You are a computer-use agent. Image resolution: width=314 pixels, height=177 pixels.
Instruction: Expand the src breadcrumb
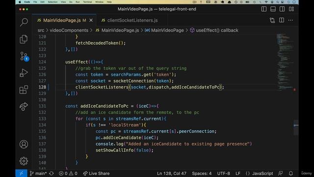(x=41, y=30)
